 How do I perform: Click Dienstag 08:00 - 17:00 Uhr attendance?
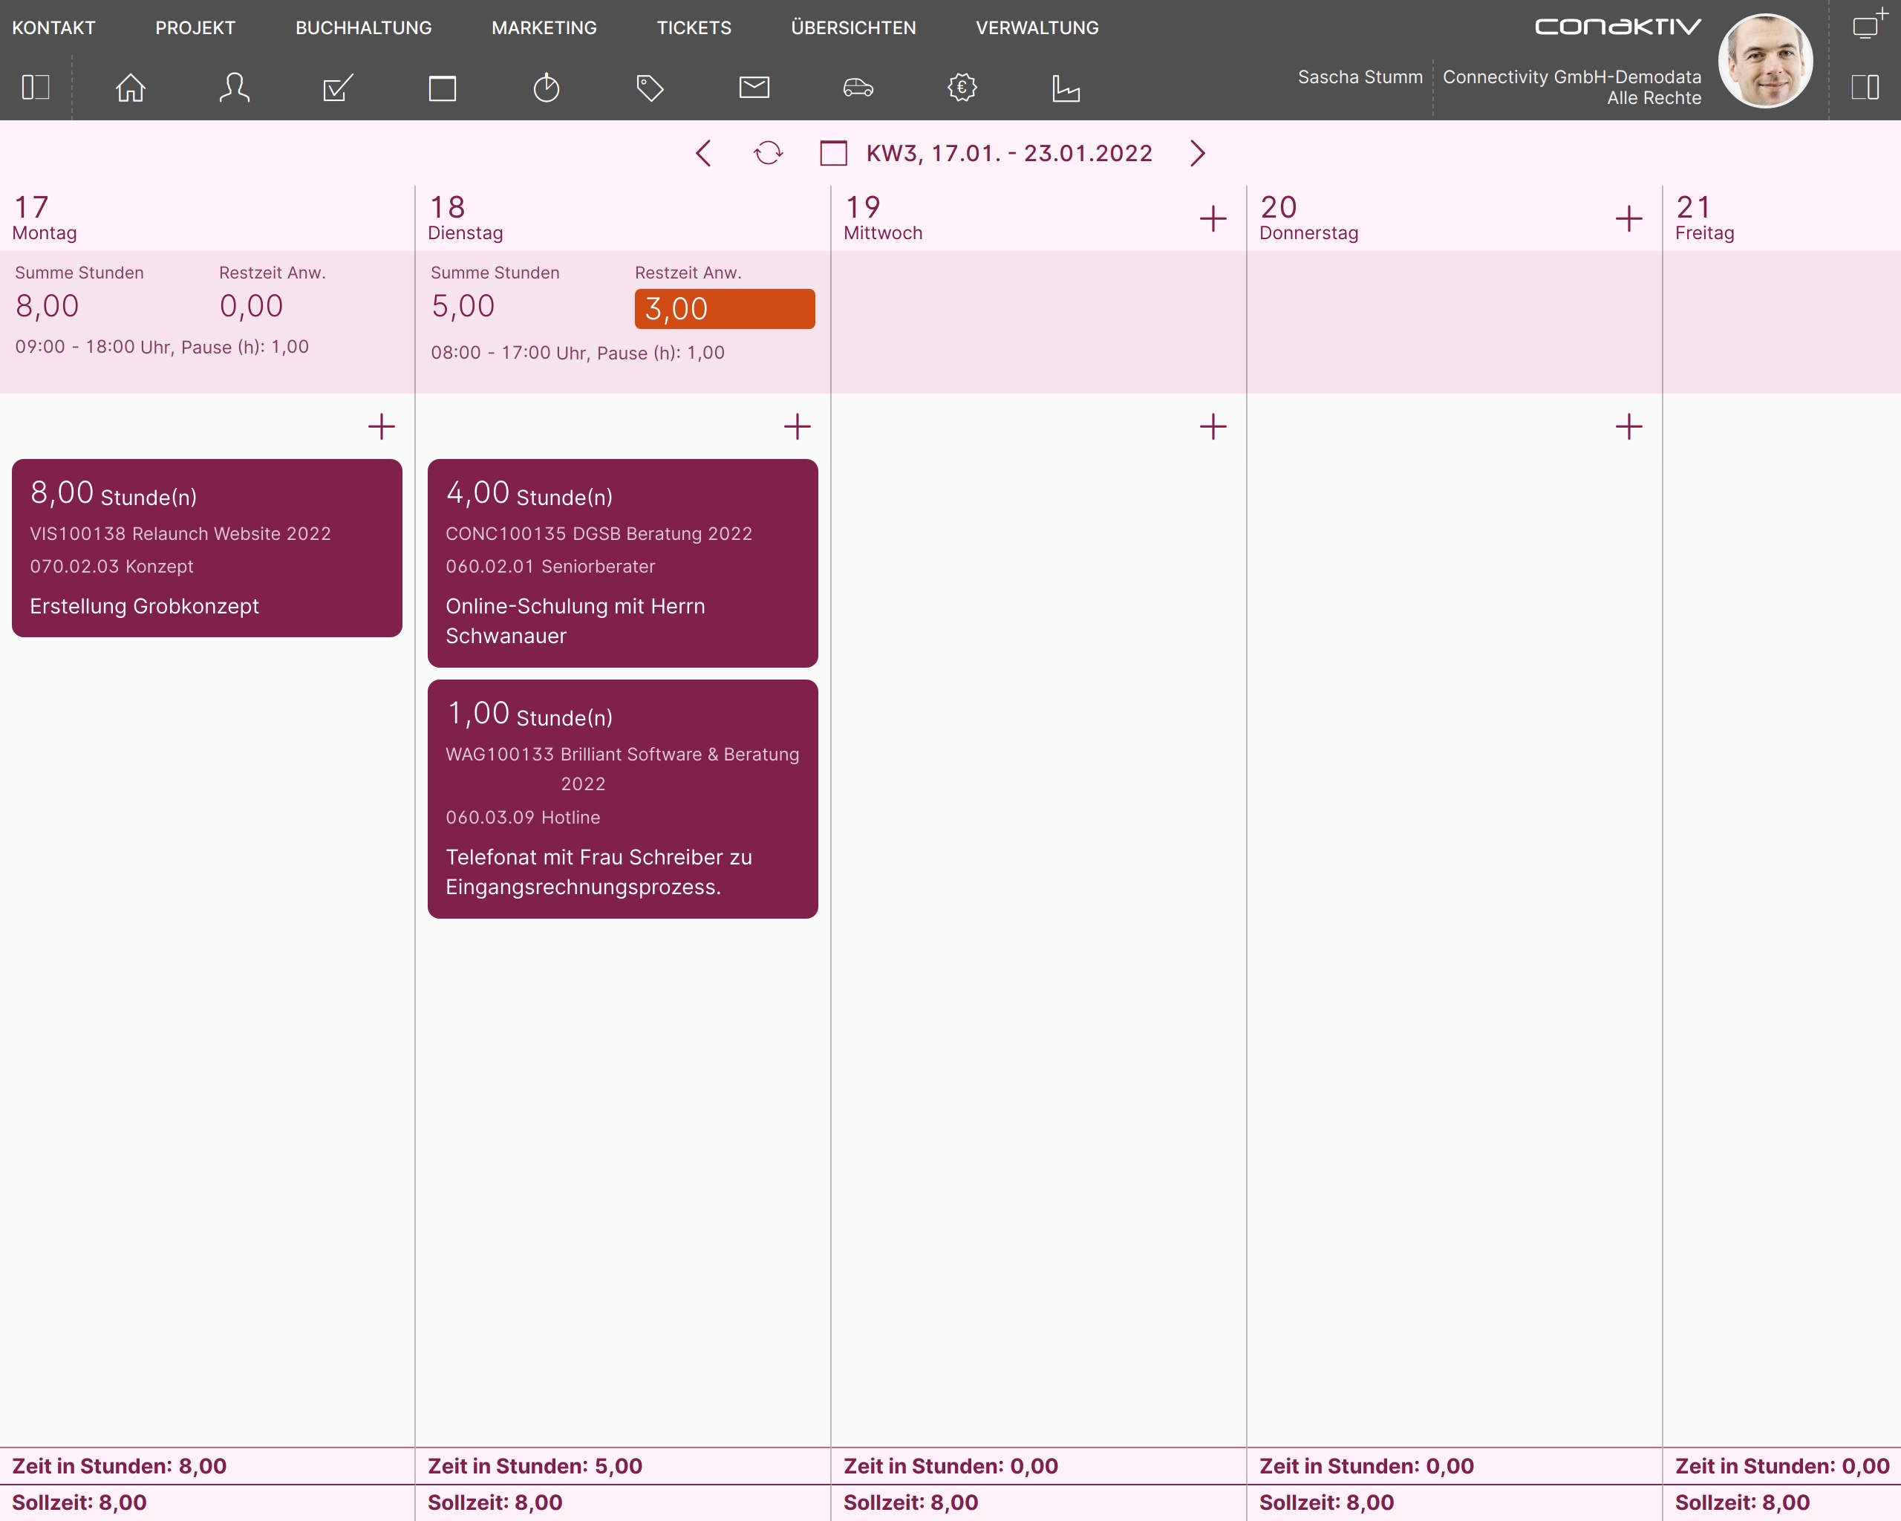pos(578,353)
